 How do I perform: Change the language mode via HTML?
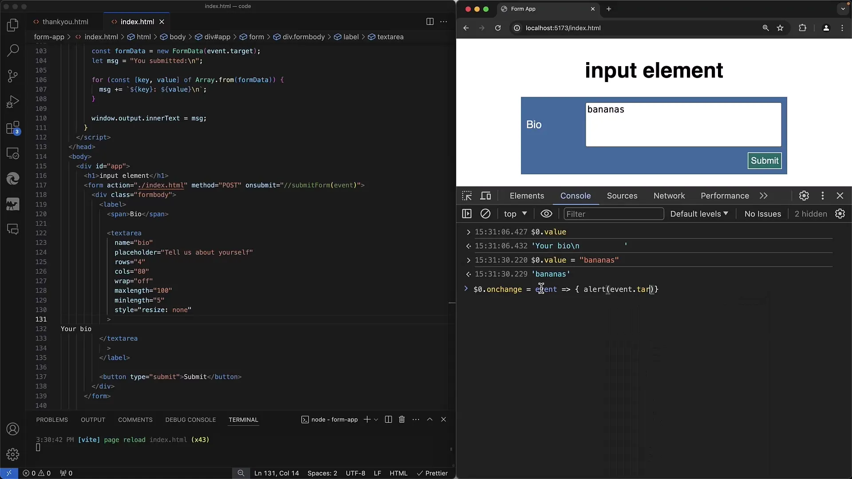(398, 473)
